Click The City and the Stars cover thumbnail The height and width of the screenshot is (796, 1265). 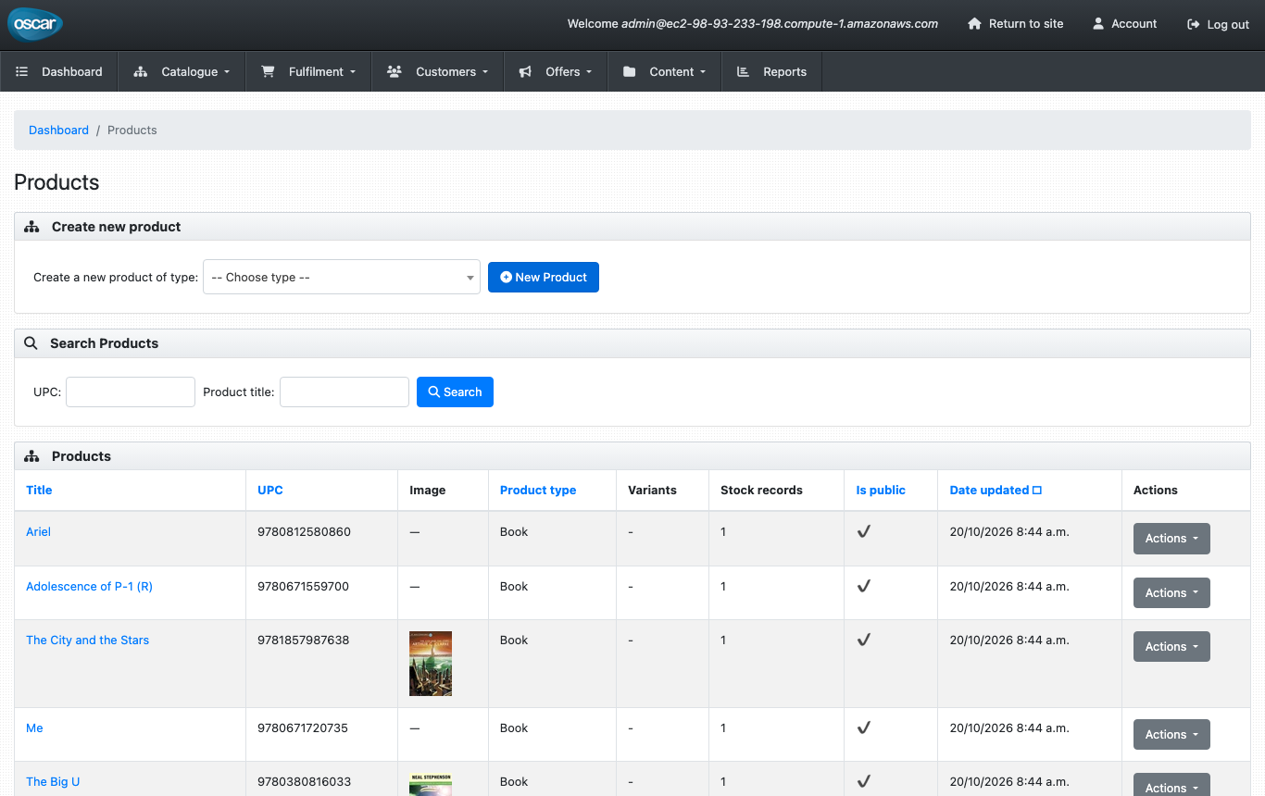431,664
